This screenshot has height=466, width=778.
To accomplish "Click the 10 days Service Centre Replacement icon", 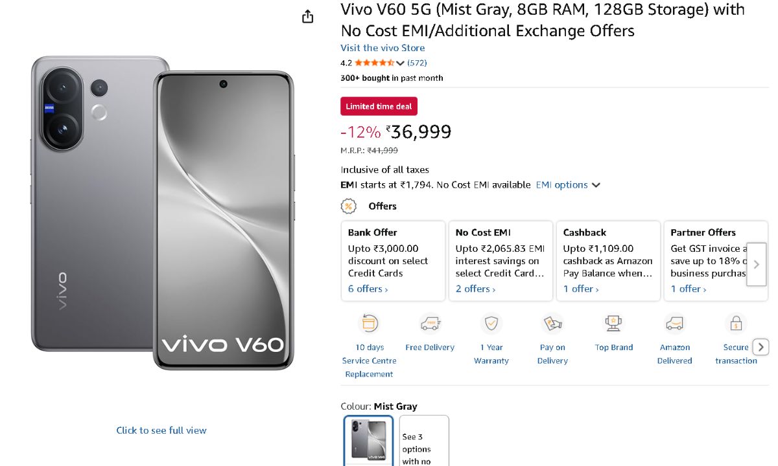I will (369, 323).
